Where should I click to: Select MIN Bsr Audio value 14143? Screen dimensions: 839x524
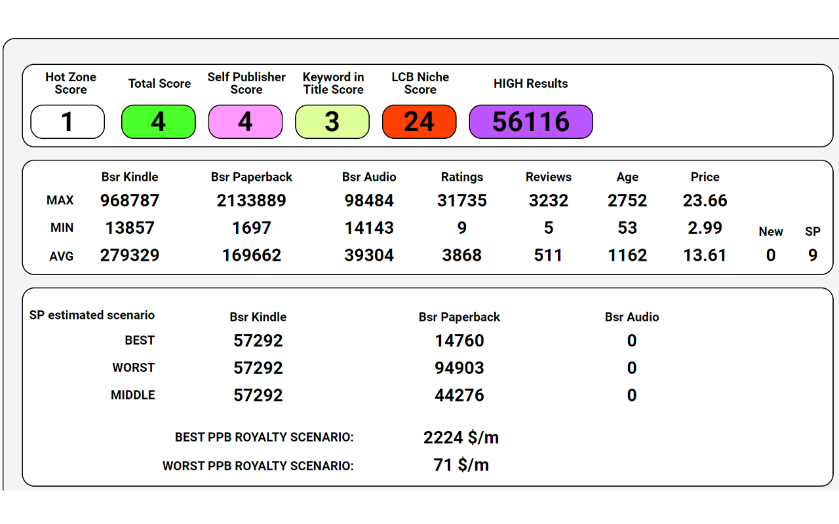(x=369, y=228)
